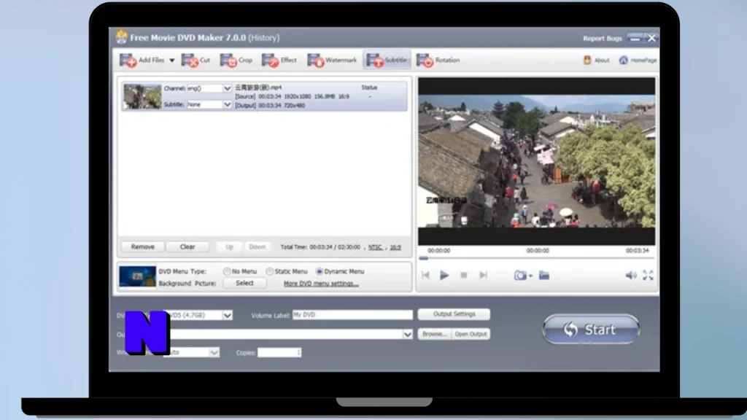The image size is (747, 420).
Task: Expand the DVD5 (4.7GB) disc type dropdown
Action: click(228, 315)
